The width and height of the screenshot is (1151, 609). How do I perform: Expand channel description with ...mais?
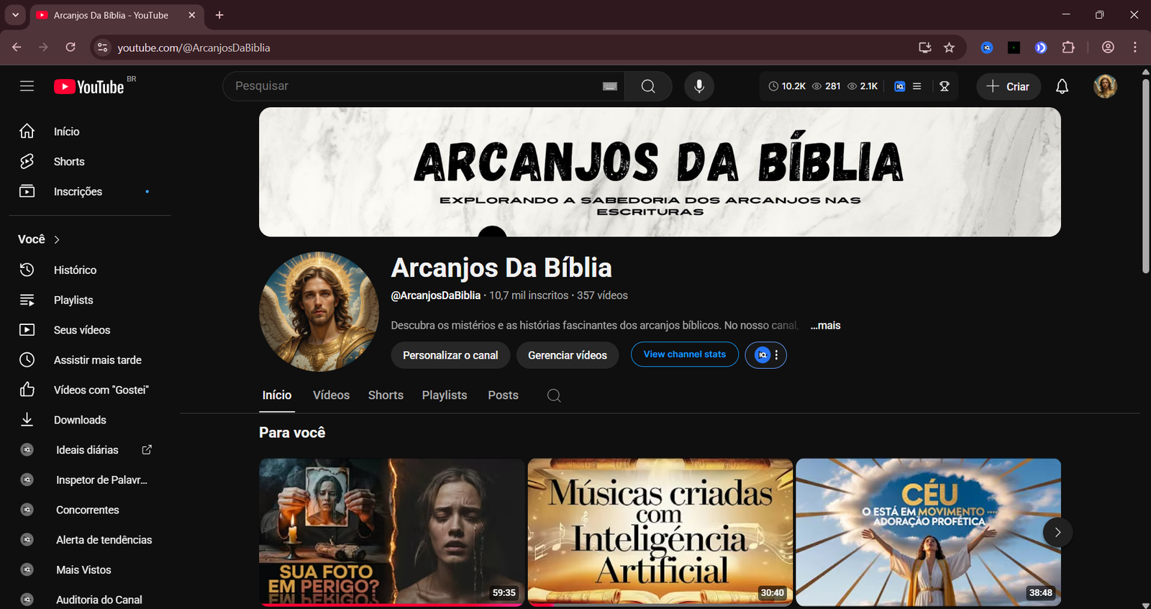[x=825, y=326]
